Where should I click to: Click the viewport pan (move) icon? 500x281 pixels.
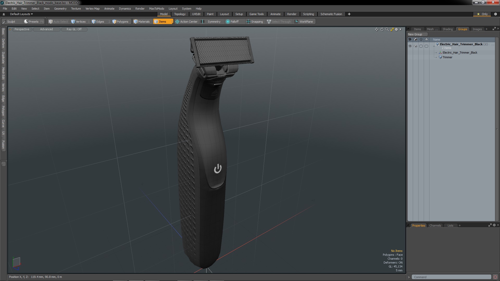(x=377, y=29)
